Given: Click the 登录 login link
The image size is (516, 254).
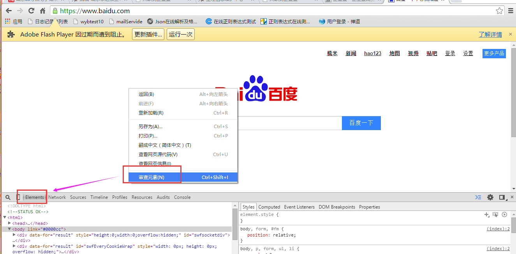Looking at the screenshot, I should tap(450, 54).
